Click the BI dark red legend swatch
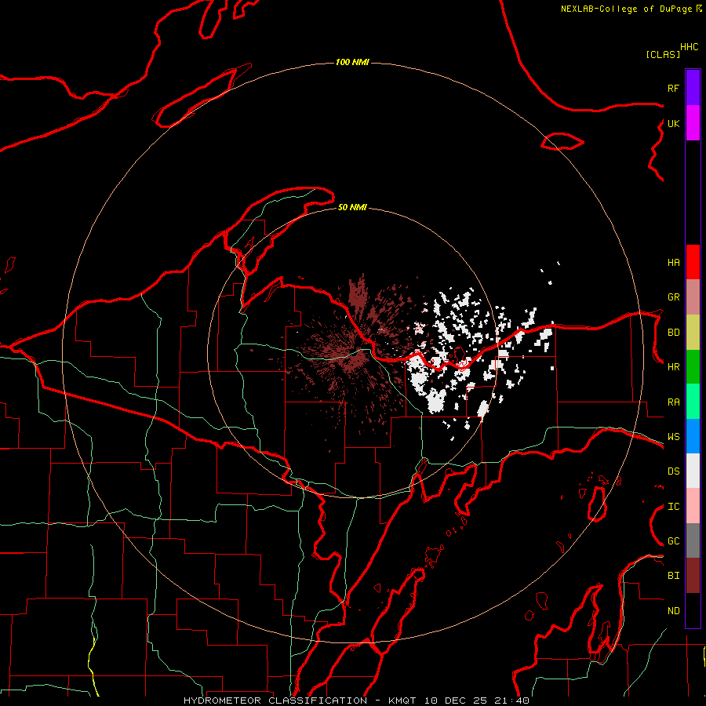This screenshot has height=706, width=706. click(x=693, y=576)
